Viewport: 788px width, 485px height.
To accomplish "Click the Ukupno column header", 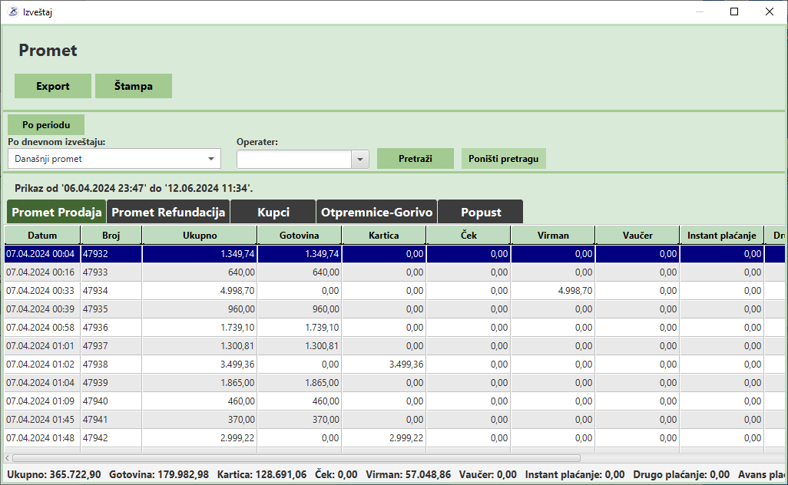I will click(x=200, y=236).
